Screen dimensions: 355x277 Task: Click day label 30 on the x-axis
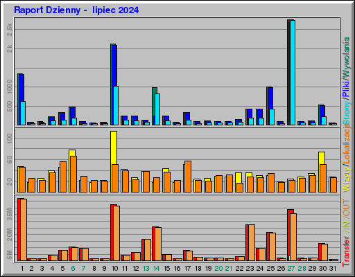click(322, 269)
